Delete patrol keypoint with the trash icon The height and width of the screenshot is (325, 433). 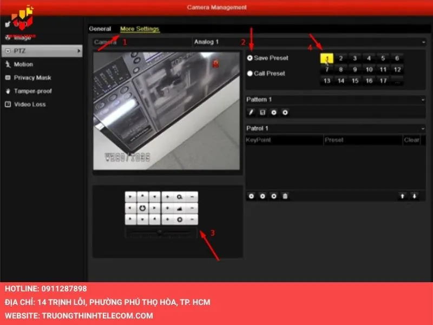(285, 196)
